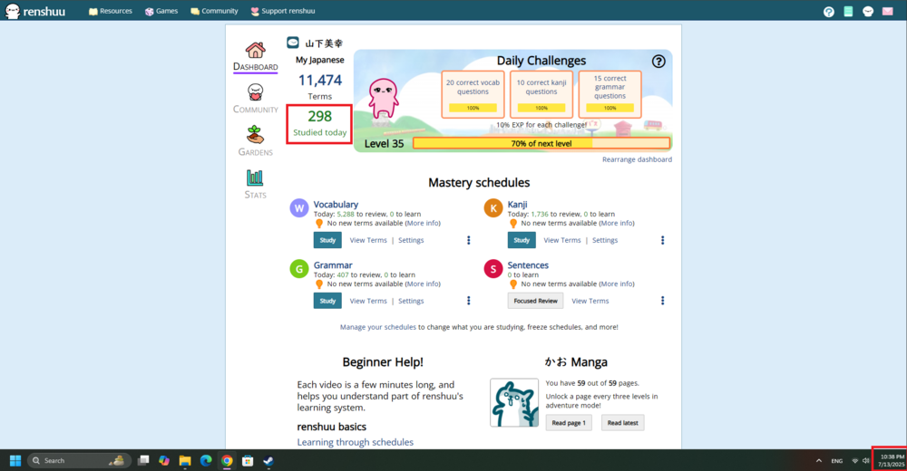Click the pink Kao mascot character

384,98
